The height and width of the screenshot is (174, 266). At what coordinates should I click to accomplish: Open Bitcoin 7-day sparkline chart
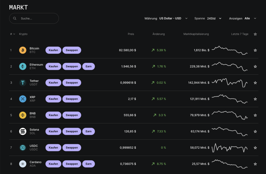click(x=230, y=50)
